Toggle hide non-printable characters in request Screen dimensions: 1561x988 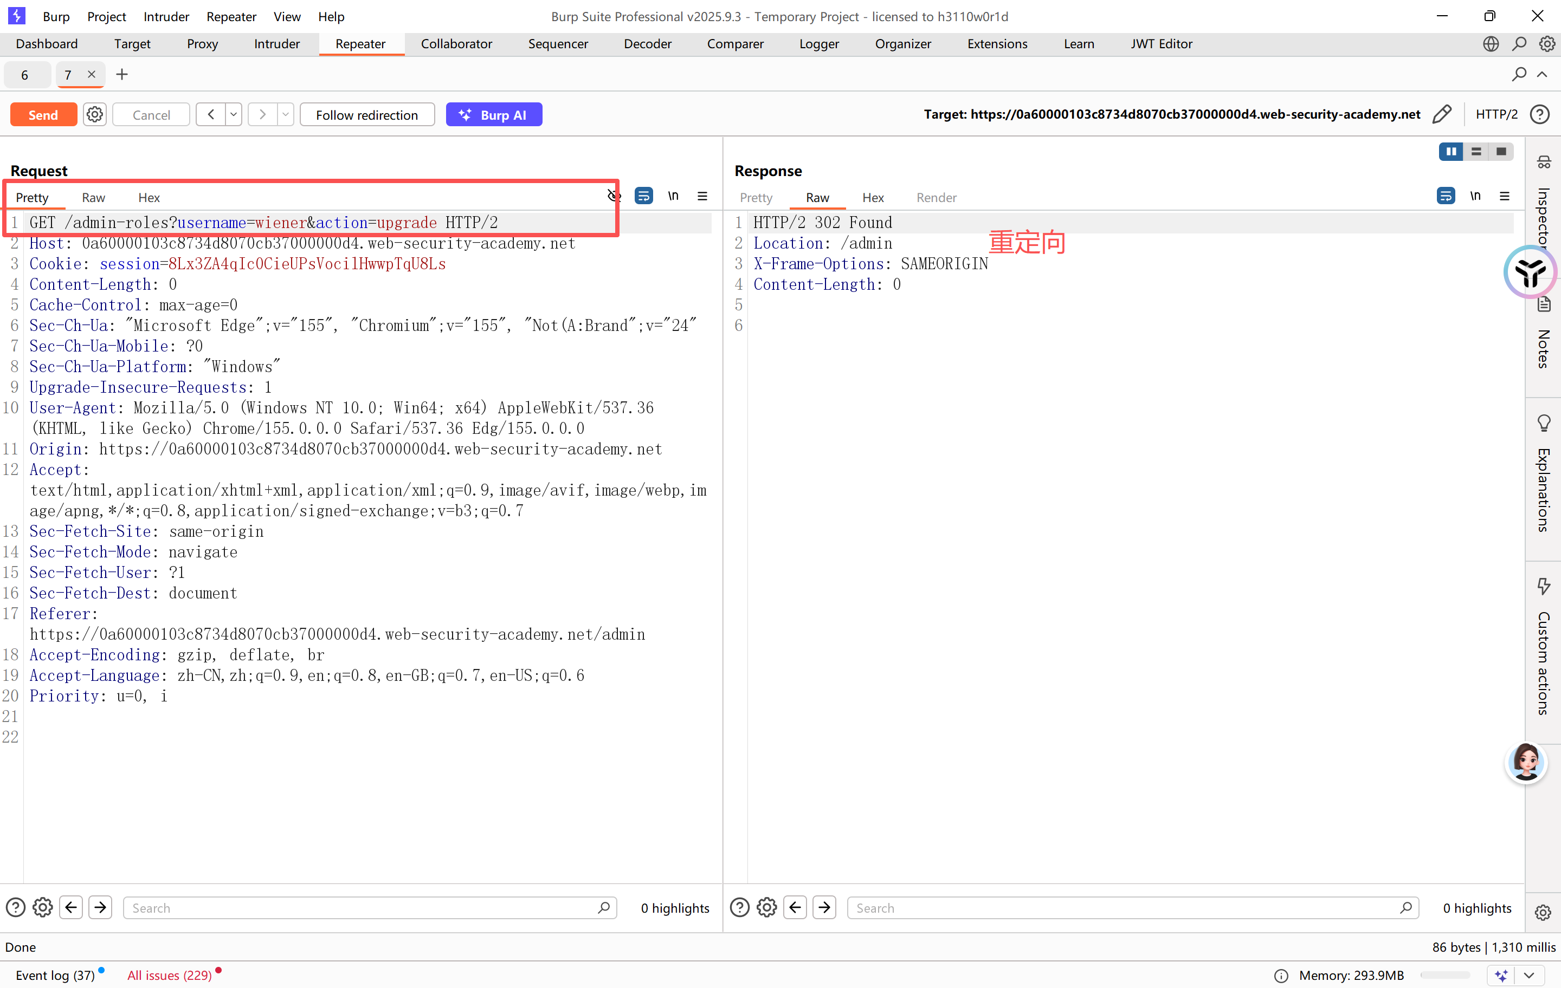(x=613, y=196)
